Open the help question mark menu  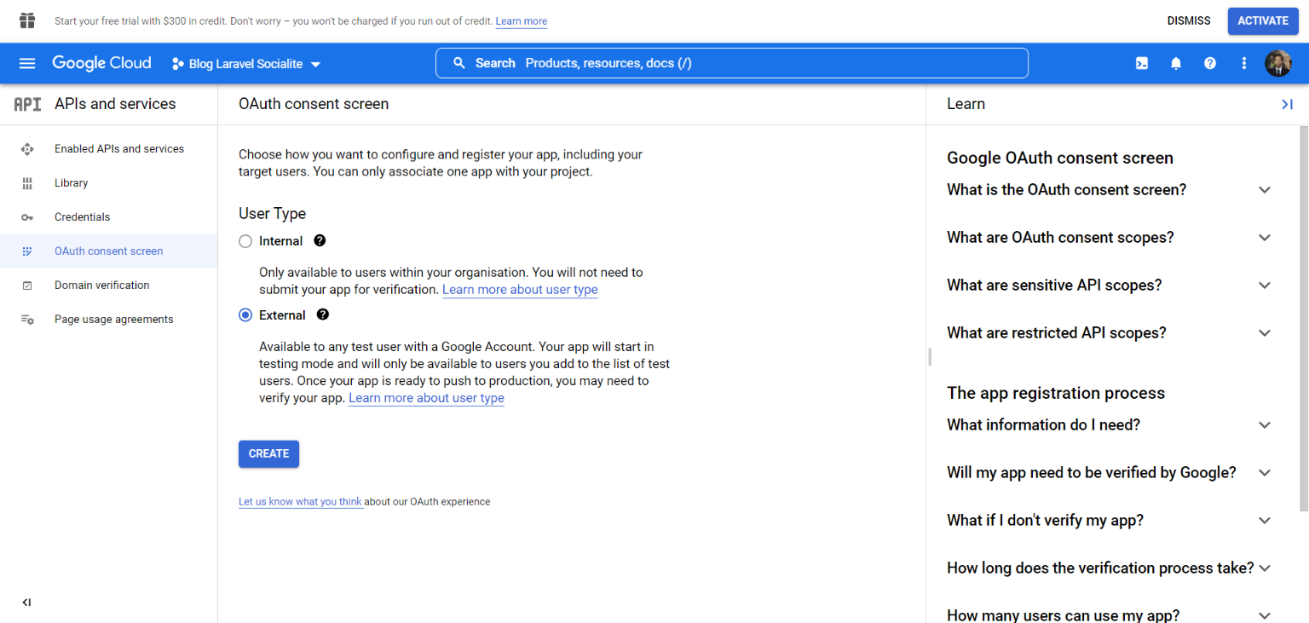[1210, 63]
